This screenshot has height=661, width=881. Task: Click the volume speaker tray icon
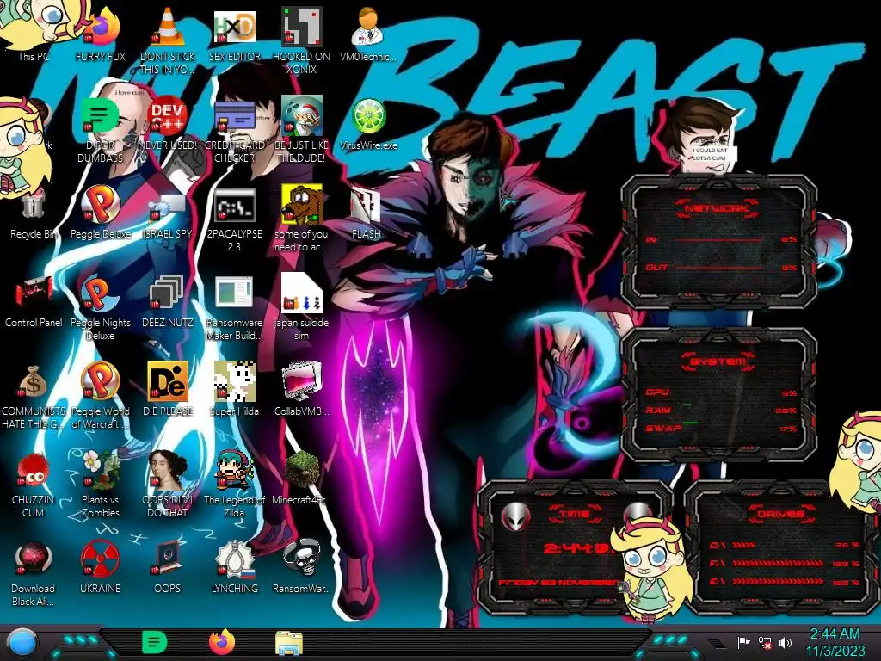tap(786, 642)
